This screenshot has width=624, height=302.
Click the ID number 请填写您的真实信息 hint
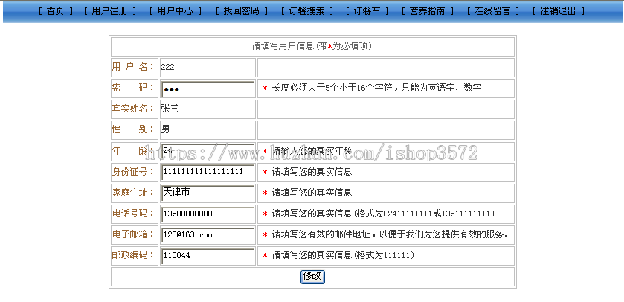(312, 173)
